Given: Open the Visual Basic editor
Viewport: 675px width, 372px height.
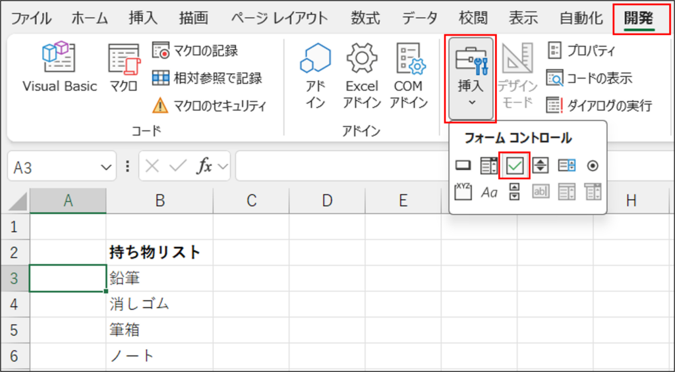Looking at the screenshot, I should tap(59, 67).
